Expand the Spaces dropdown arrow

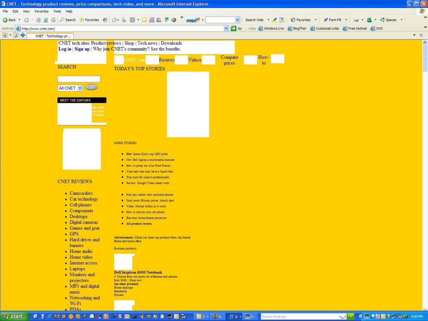click(x=402, y=20)
